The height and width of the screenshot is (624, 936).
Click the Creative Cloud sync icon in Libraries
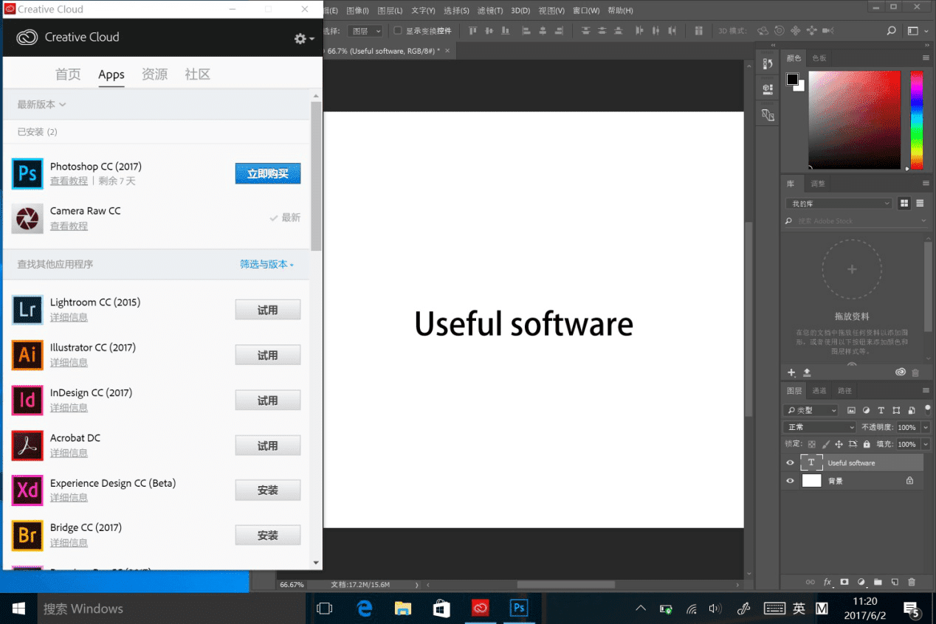pos(900,372)
